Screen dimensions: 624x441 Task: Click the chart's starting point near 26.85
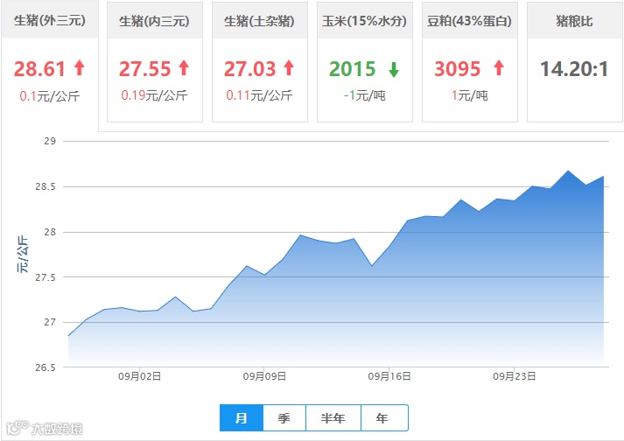tap(68, 336)
